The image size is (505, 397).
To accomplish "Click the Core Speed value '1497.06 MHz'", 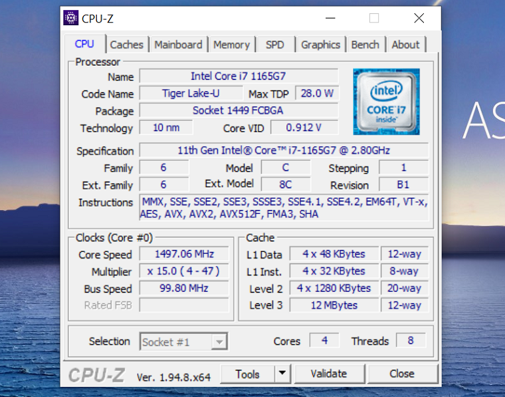I will [184, 253].
